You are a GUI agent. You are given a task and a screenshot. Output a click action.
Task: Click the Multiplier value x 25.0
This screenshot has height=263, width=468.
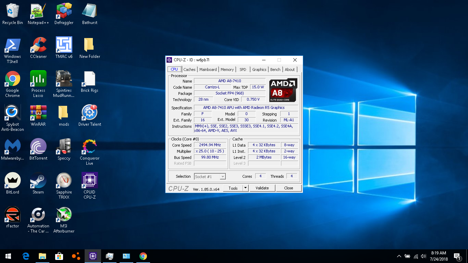tap(210, 151)
